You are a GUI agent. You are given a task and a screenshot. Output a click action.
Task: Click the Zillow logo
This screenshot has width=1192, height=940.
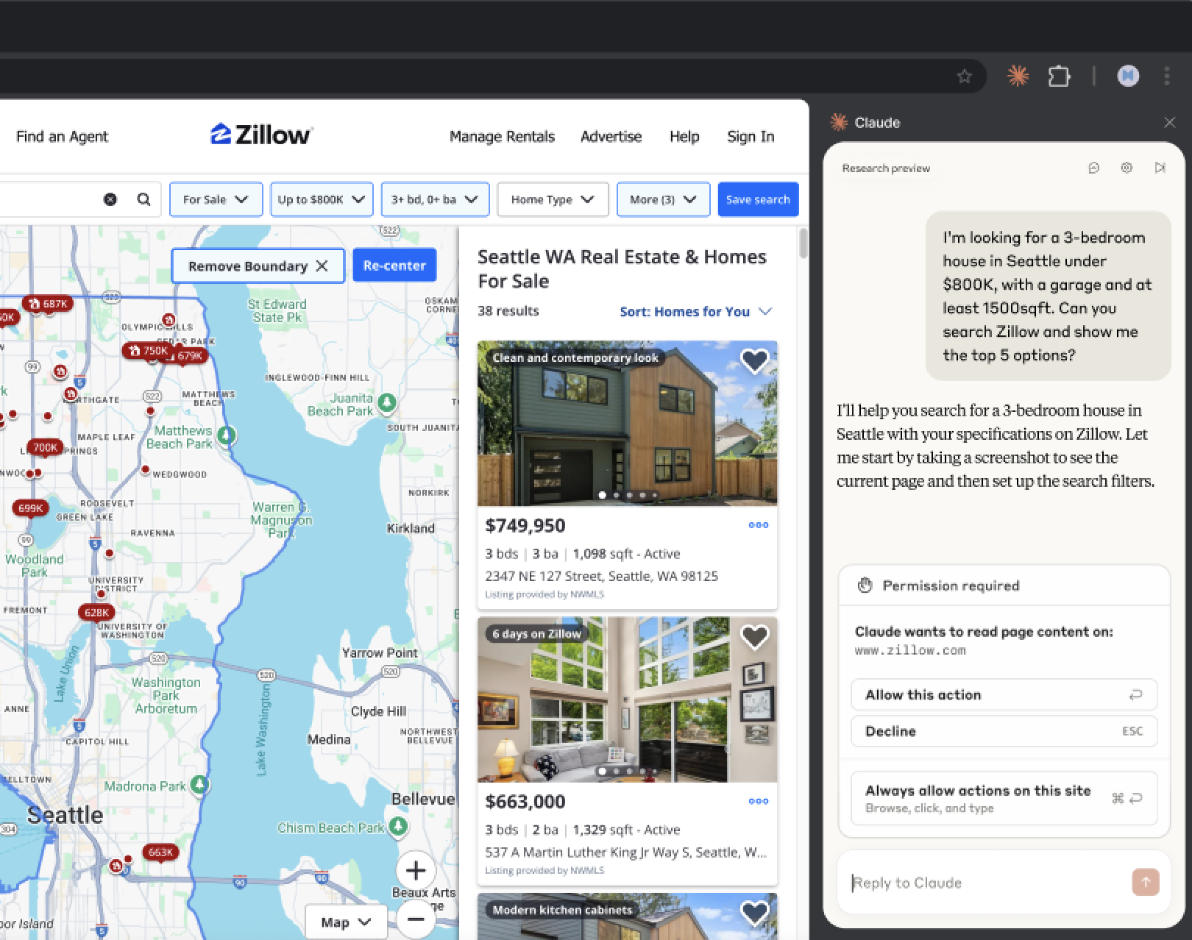tap(260, 135)
